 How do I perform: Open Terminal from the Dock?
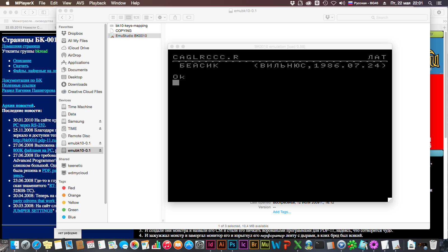click(319, 245)
